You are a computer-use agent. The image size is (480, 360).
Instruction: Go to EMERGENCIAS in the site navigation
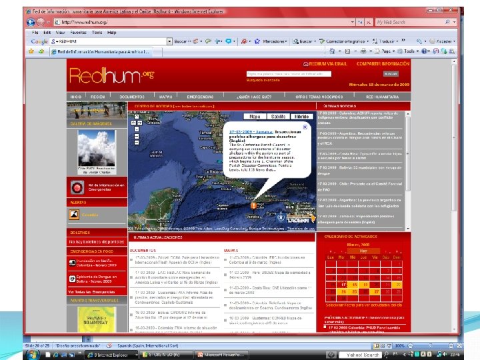200,97
